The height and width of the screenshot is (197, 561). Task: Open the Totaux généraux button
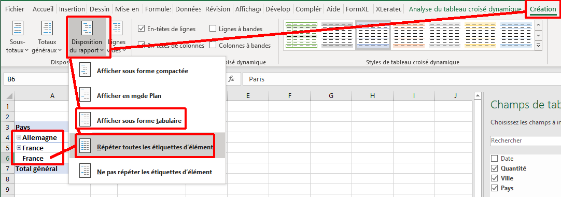(47, 37)
